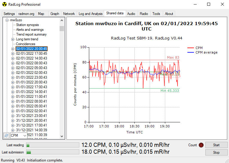
Task: Select the 01/01/2022 05:00:41 record
Action: (31, 106)
